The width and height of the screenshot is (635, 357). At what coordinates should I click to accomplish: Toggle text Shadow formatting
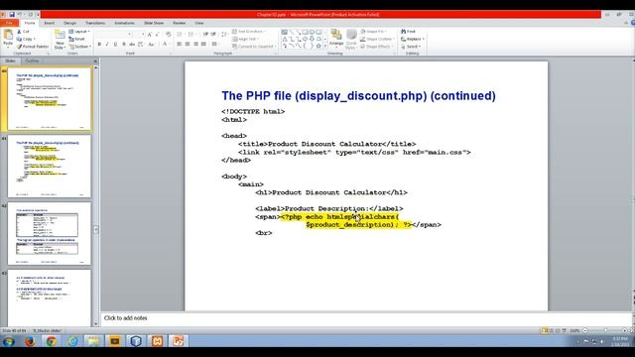coord(123,44)
